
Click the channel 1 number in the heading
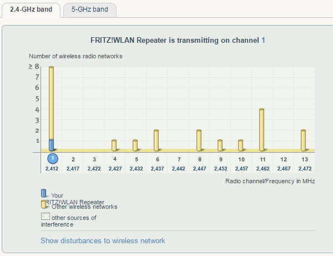click(264, 41)
